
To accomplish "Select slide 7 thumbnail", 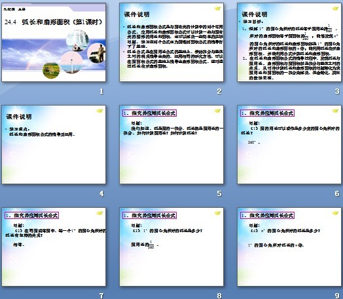I will click(54, 247).
